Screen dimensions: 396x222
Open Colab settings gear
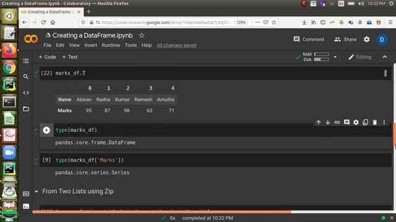(367, 39)
